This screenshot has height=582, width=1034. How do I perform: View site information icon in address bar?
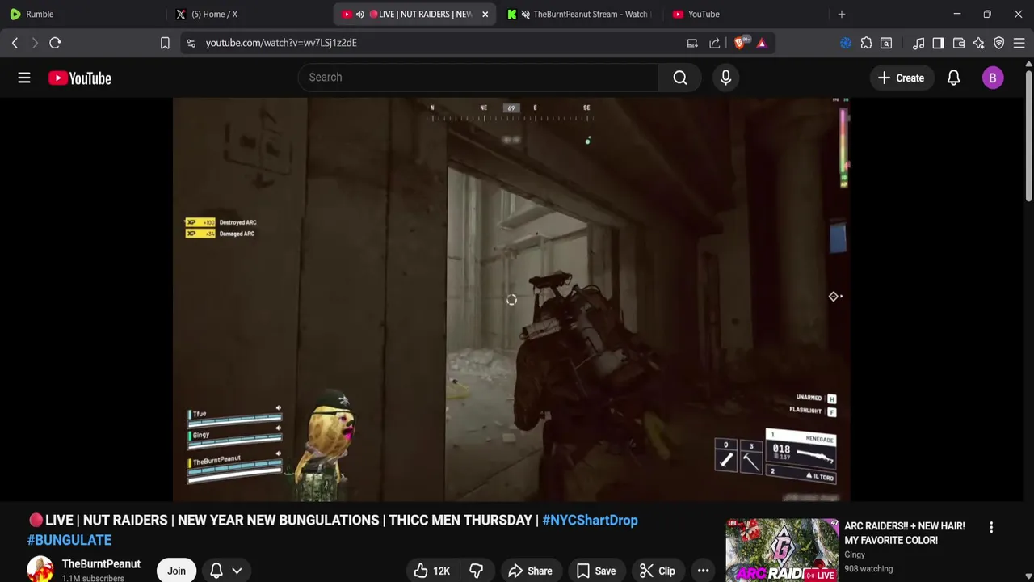[x=191, y=43]
